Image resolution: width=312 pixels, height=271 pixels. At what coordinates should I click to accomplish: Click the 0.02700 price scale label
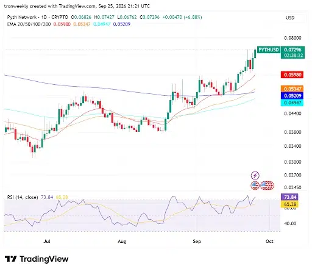click(x=292, y=175)
